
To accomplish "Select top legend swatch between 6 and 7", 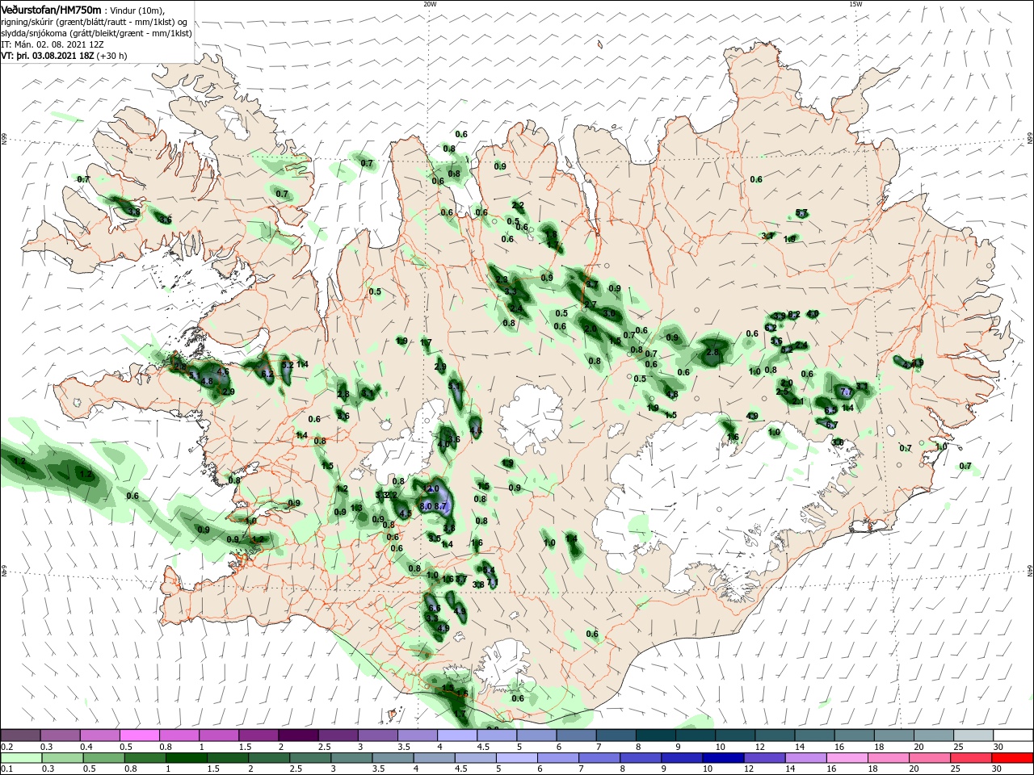I will click(x=576, y=735).
